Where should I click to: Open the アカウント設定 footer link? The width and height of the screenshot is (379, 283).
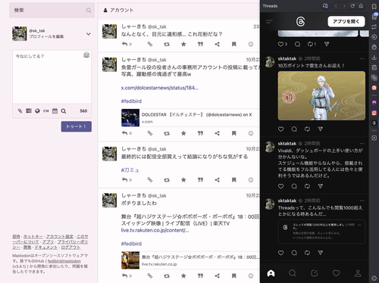(60, 236)
